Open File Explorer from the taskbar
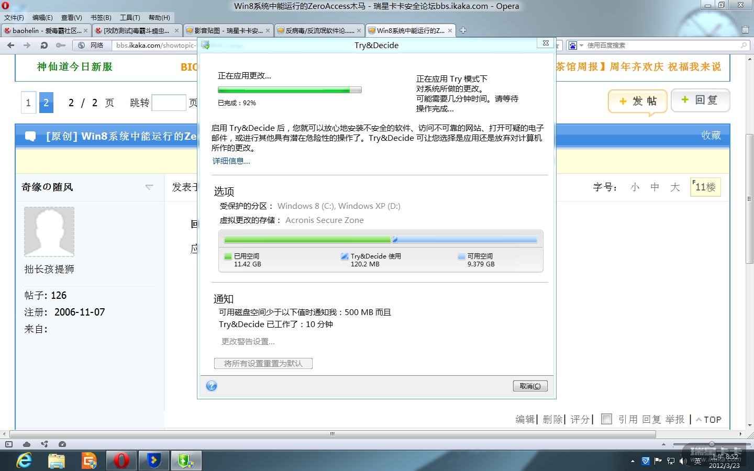The height and width of the screenshot is (471, 754). pos(56,461)
